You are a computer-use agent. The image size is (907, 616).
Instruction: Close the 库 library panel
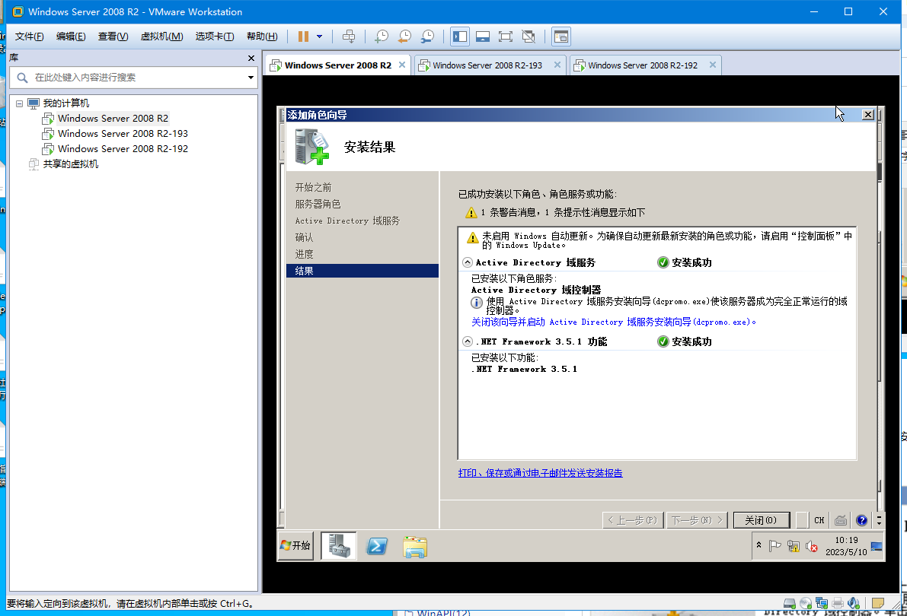tap(251, 58)
